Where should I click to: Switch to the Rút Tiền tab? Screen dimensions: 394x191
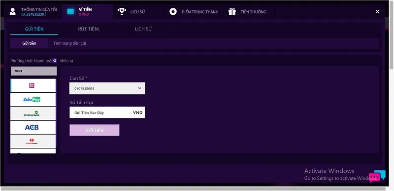[89, 29]
